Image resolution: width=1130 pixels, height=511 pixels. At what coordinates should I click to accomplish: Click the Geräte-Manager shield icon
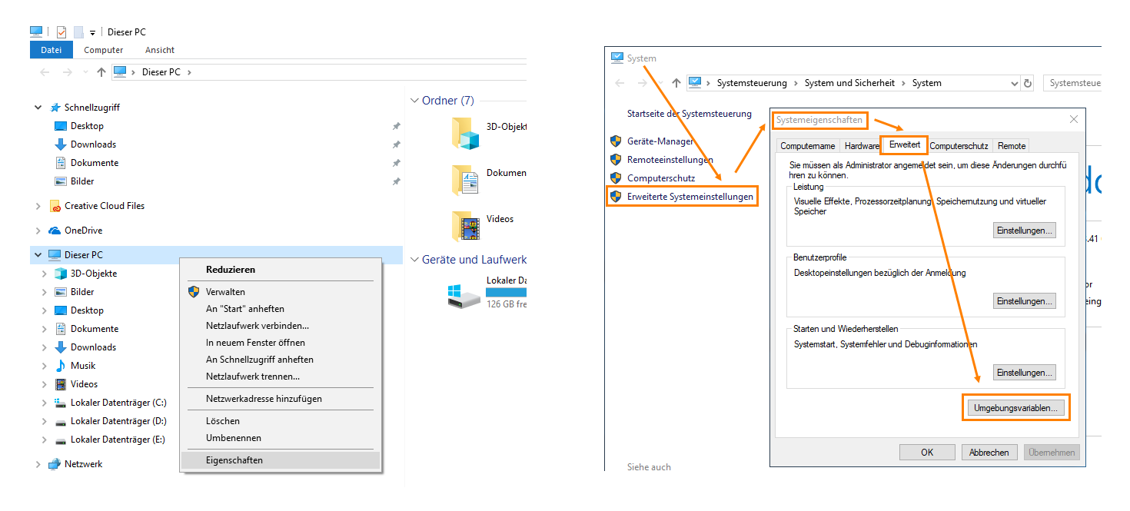[x=615, y=141]
